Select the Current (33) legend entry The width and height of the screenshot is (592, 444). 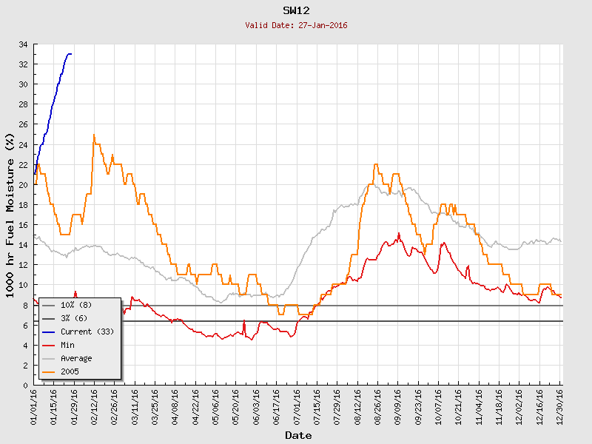[x=87, y=332]
